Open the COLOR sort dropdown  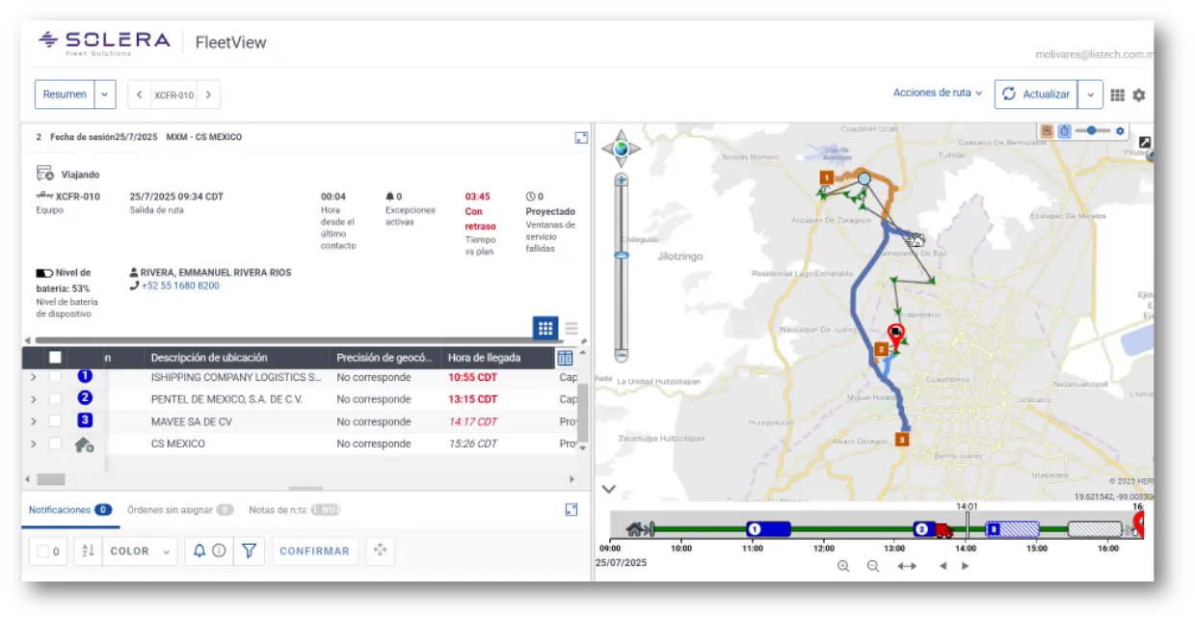click(140, 551)
